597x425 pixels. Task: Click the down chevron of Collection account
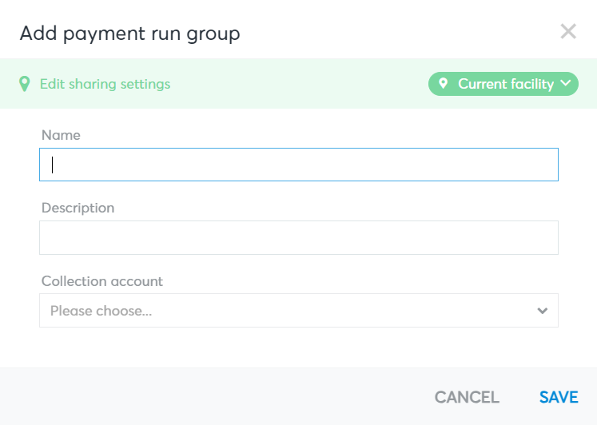tap(543, 311)
